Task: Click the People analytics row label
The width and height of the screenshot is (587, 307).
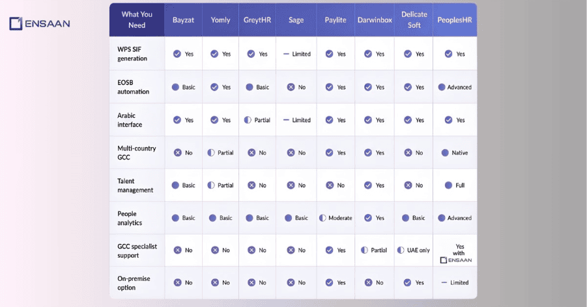Action: pos(130,218)
